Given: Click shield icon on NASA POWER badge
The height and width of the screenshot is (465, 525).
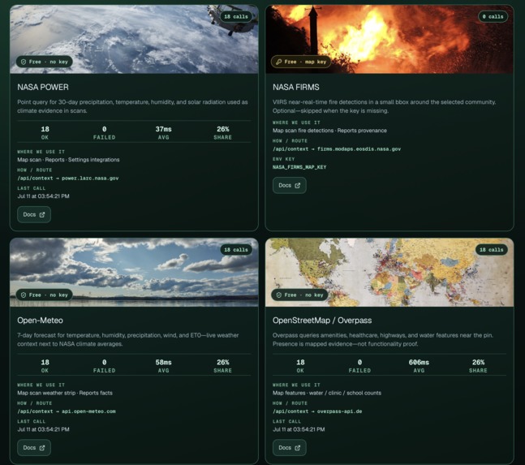Looking at the screenshot, I should (x=24, y=62).
